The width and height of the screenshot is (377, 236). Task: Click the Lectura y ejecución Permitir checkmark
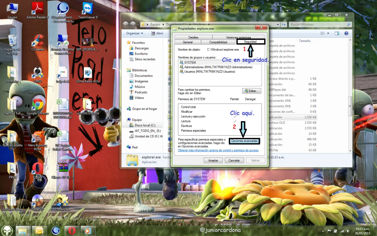[235, 117]
